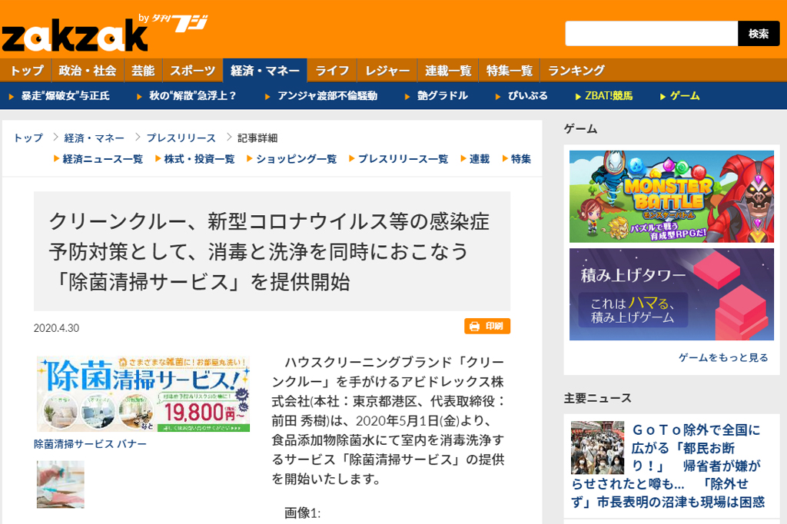Viewport: 787px width, 524px height.
Task: Open the 積み上げタワー game banner
Action: [671, 294]
